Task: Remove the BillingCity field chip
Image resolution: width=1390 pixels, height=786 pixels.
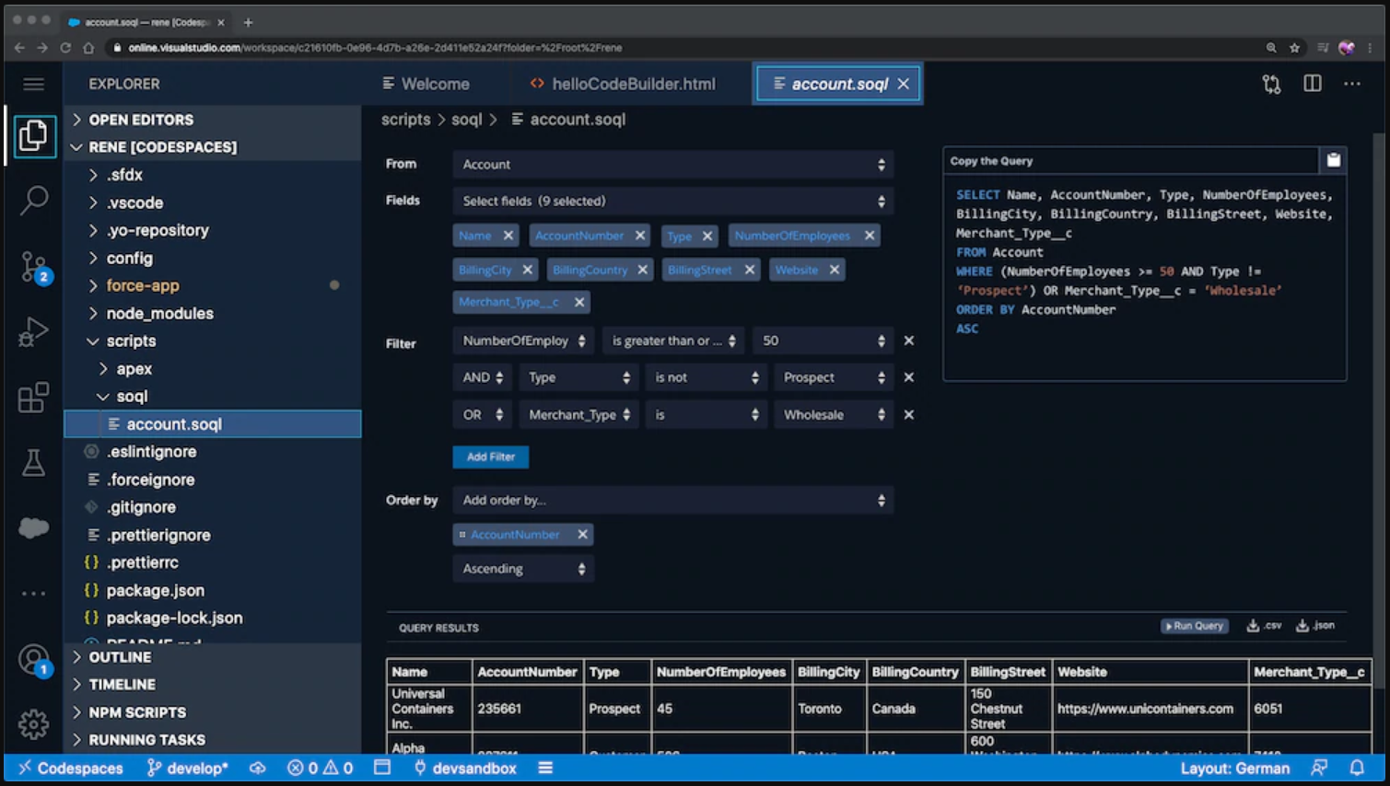Action: pos(528,270)
